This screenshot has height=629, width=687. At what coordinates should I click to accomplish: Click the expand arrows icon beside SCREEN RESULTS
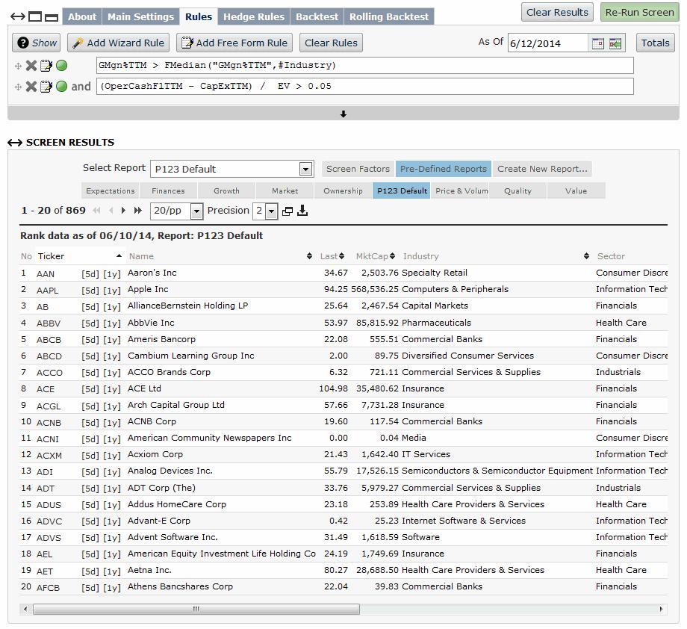click(15, 143)
